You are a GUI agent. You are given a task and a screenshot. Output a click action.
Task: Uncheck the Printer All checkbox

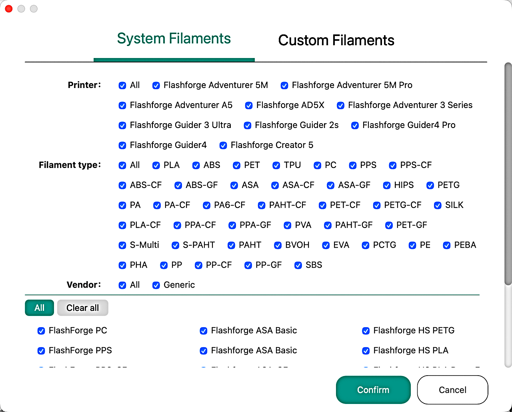(122, 85)
